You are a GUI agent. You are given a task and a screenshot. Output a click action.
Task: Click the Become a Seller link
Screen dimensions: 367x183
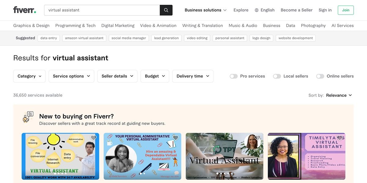296,10
